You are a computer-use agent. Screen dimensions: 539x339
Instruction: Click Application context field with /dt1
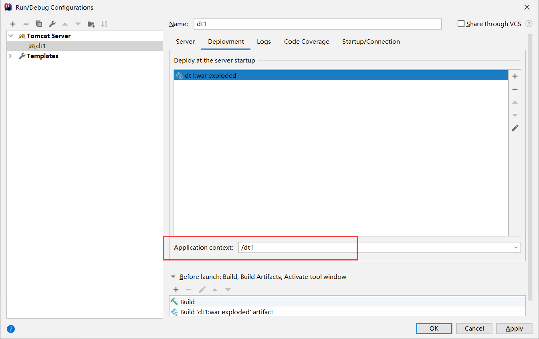[380, 248]
